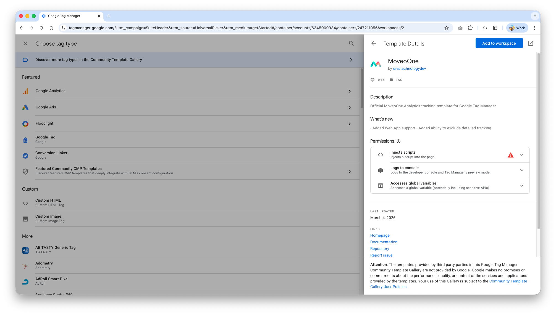Image resolution: width=556 pixels, height=315 pixels.
Task: Open the Chrome three-dot menu
Action: [534, 28]
